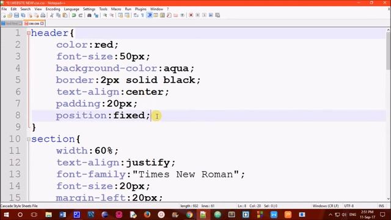Open the Settings menu
This screenshot has height=220, width=391.
tap(89, 9)
